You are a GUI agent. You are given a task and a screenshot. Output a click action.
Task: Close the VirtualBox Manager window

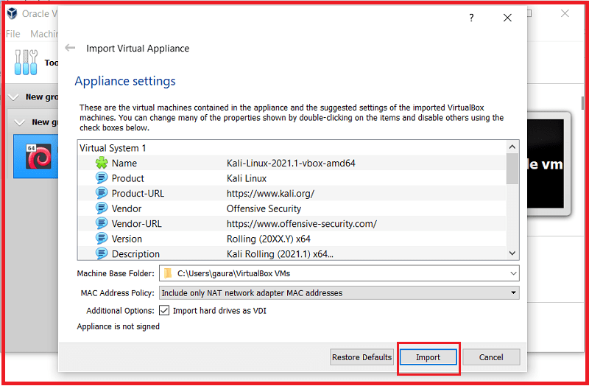565,13
